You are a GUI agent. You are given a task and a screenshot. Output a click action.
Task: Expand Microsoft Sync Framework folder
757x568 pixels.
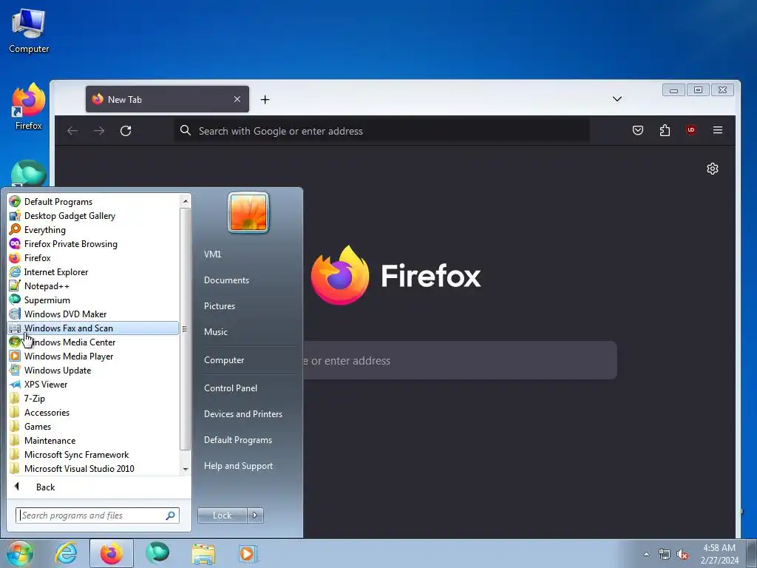pos(93,454)
